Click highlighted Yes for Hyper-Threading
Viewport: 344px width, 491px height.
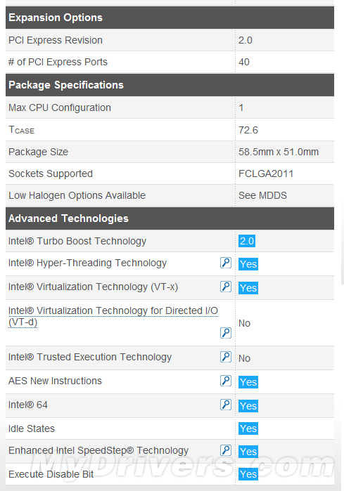click(248, 264)
